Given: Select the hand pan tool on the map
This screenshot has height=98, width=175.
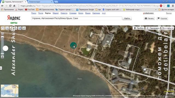Looking at the screenshot, I should (x=3, y=28).
